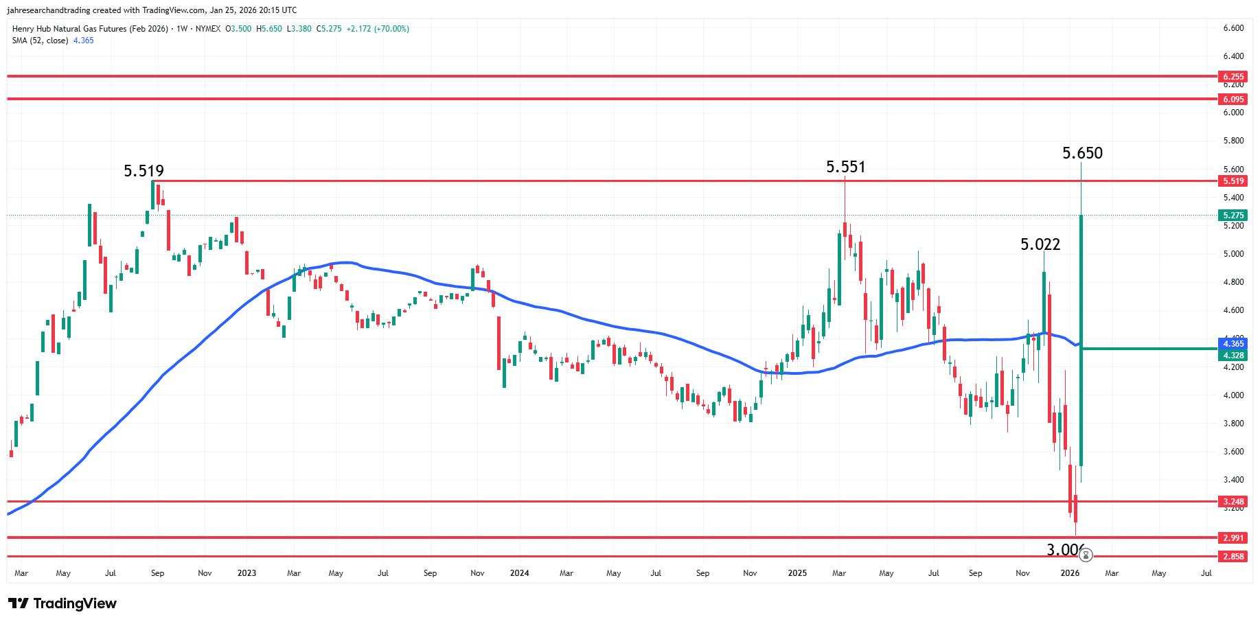
Task: Select the 3.248 red price label
Action: 1233,502
